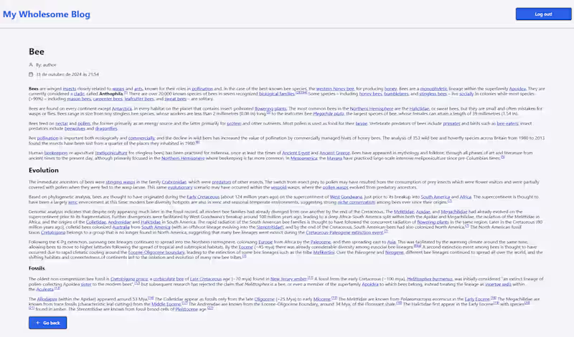
Task: Click the author person icon
Action: 31,65
